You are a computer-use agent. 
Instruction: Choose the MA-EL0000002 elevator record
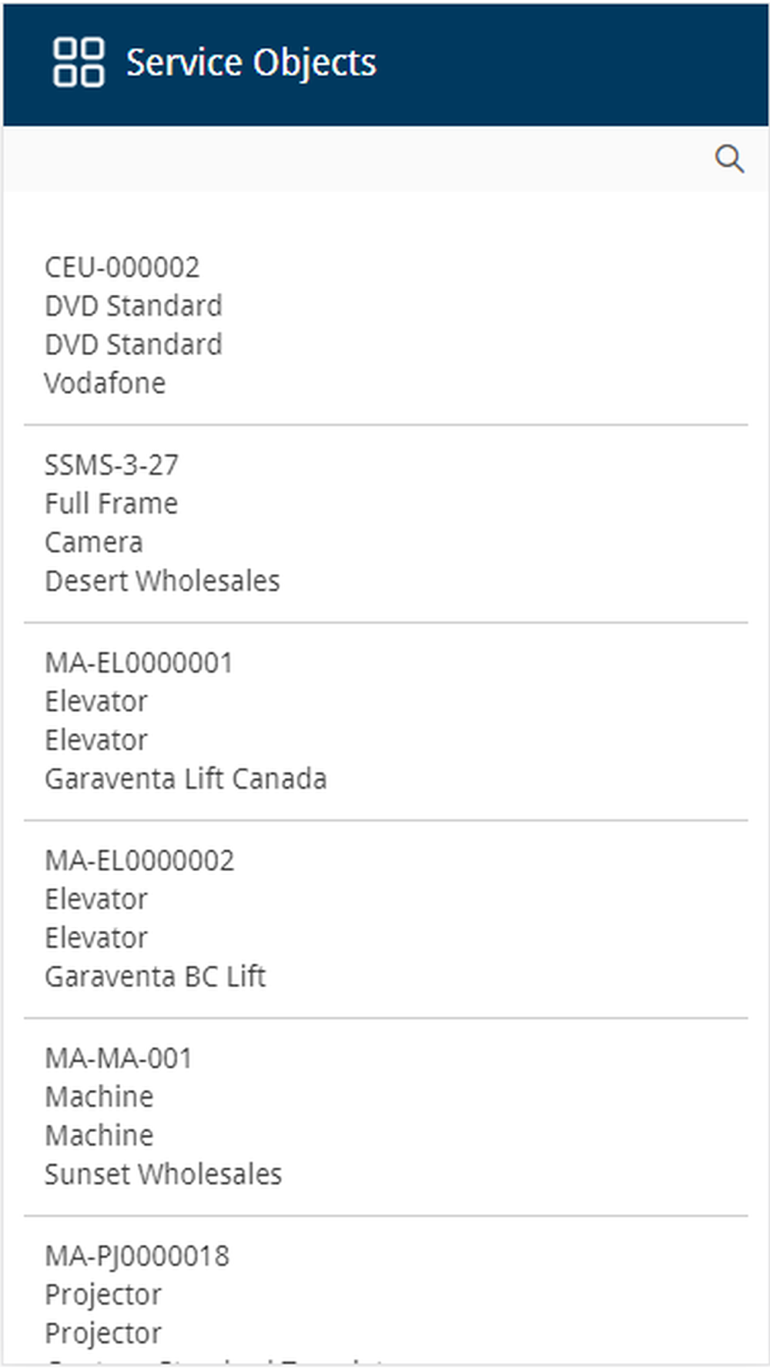(x=139, y=861)
